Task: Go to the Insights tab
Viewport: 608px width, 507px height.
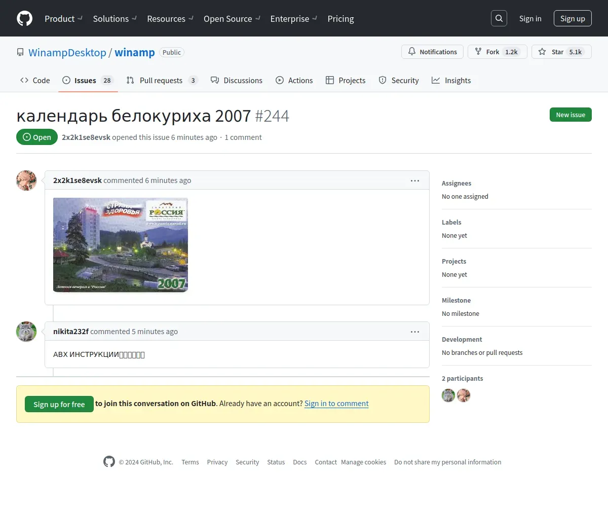Action: (451, 80)
